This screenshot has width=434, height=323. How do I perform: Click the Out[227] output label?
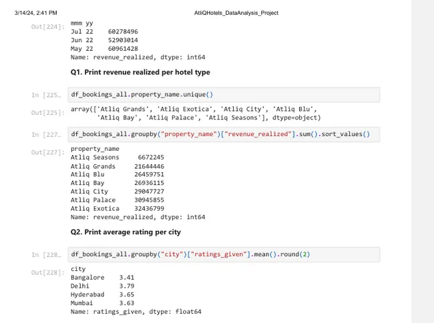tap(47, 152)
